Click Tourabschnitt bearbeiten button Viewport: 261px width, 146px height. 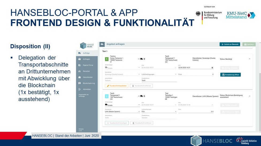(x=117, y=86)
